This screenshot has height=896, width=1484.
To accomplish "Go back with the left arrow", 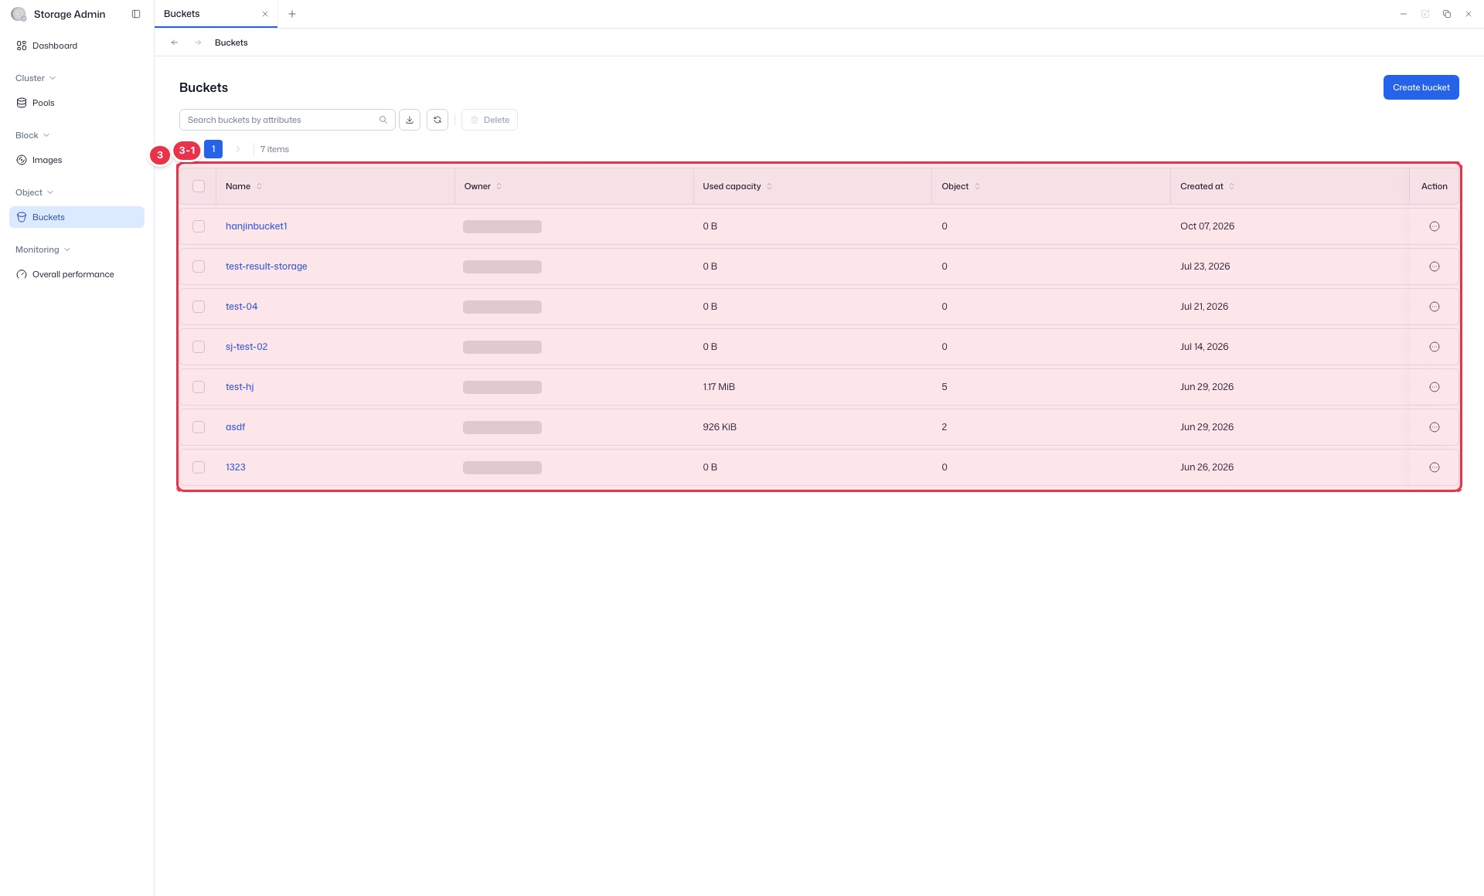I will click(x=175, y=42).
